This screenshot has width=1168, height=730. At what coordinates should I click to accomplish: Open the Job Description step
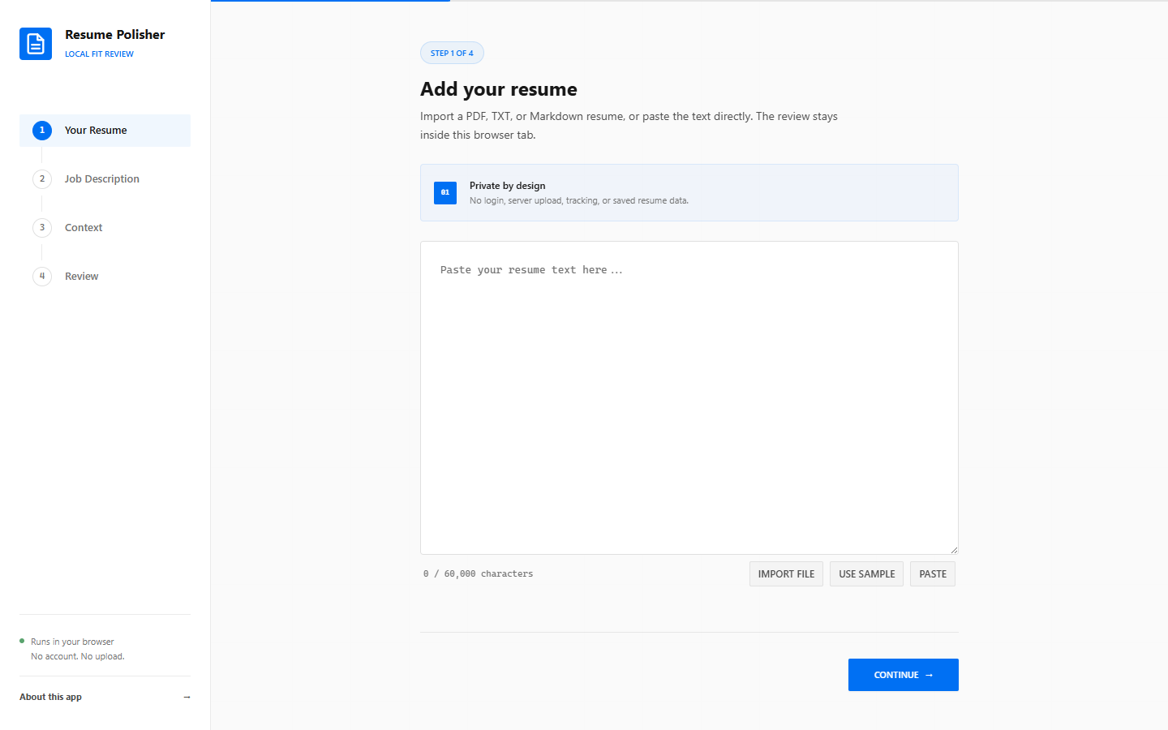click(x=105, y=179)
